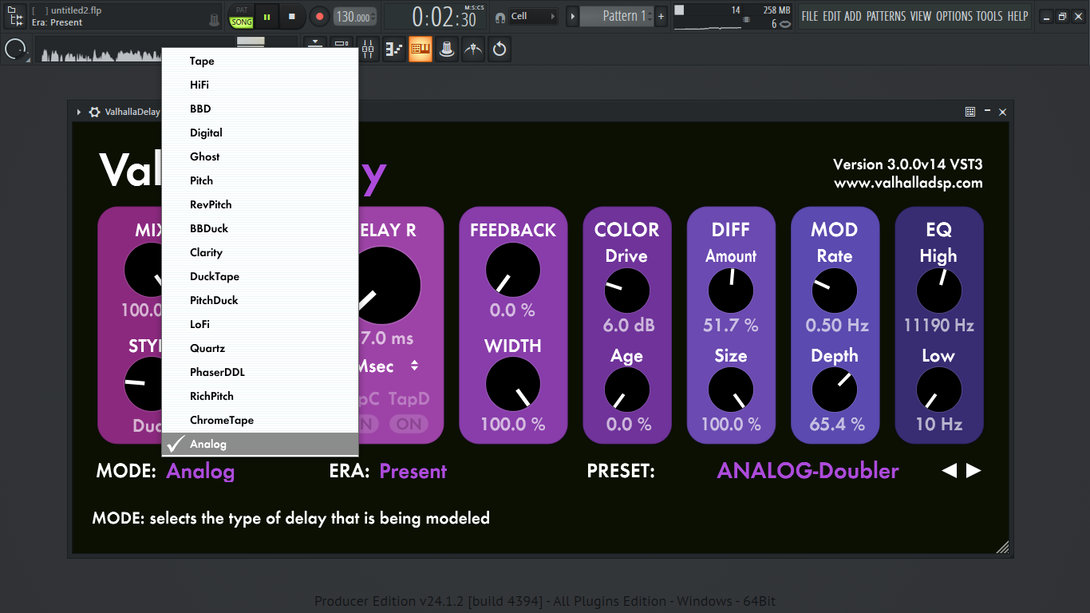
Task: Pick the RevPitch mode entry
Action: tap(260, 204)
